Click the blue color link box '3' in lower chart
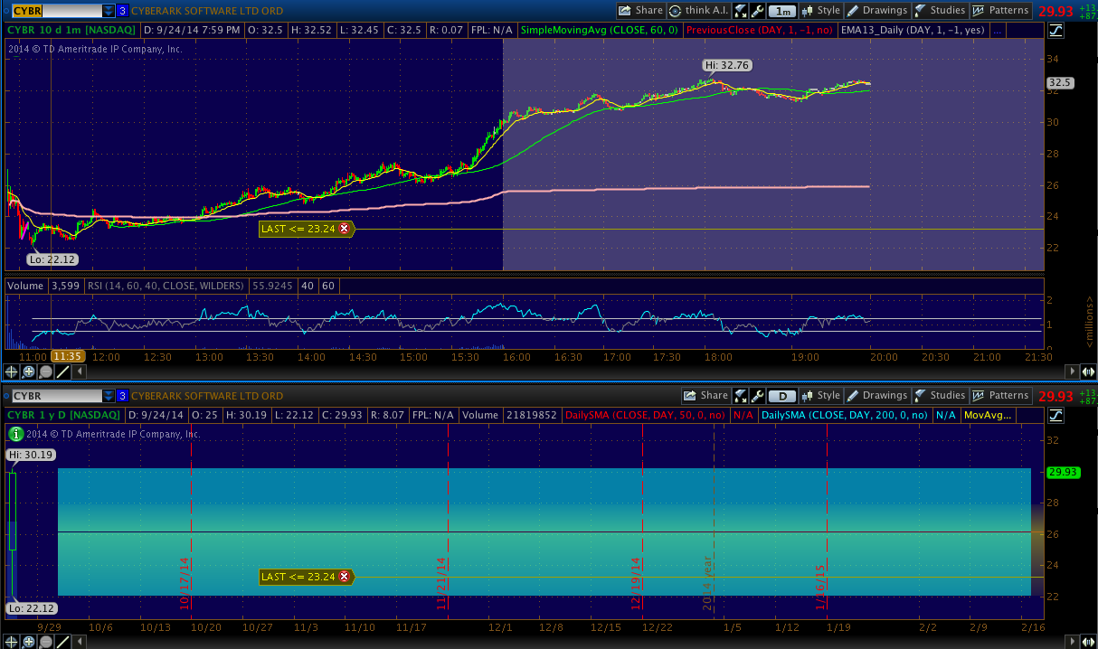This screenshot has height=649, width=1098. point(122,396)
